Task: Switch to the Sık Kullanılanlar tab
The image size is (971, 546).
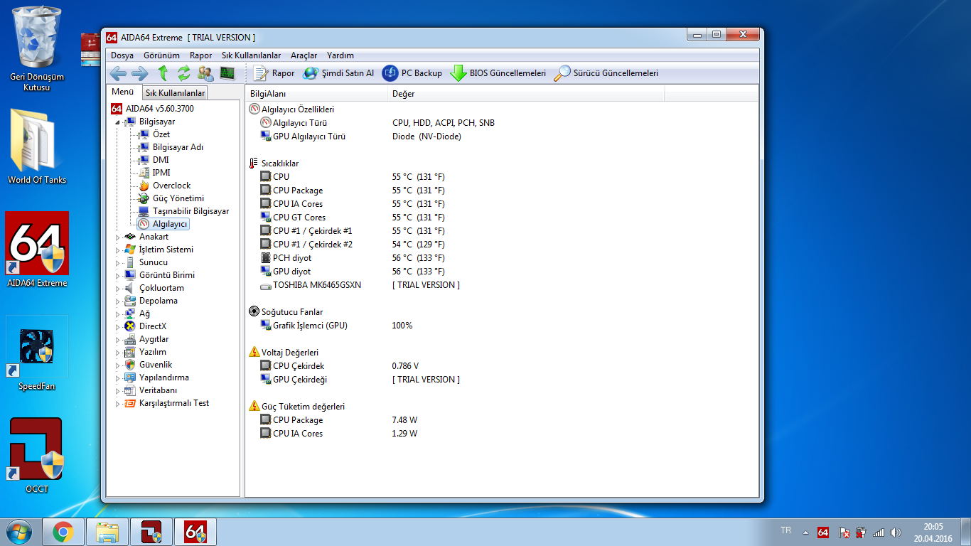Action: 175,93
